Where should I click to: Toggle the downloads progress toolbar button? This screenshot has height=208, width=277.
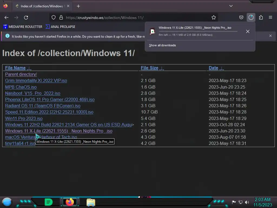point(251,18)
